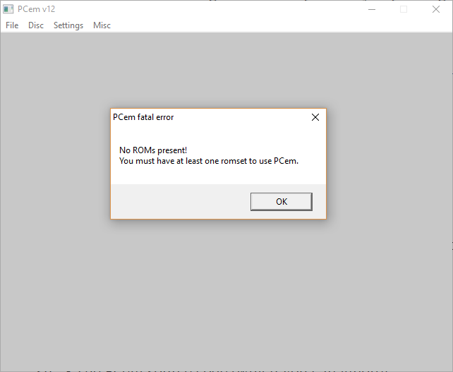Image resolution: width=453 pixels, height=372 pixels.
Task: Click the 'No ROMs present!' message
Action: [153, 150]
